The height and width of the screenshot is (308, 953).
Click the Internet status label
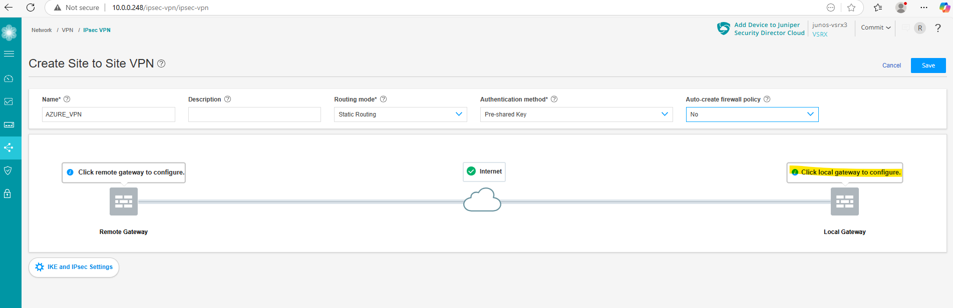click(x=484, y=171)
